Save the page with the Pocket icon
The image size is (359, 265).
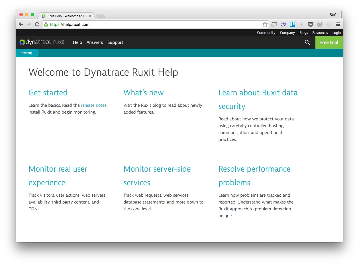click(x=311, y=24)
